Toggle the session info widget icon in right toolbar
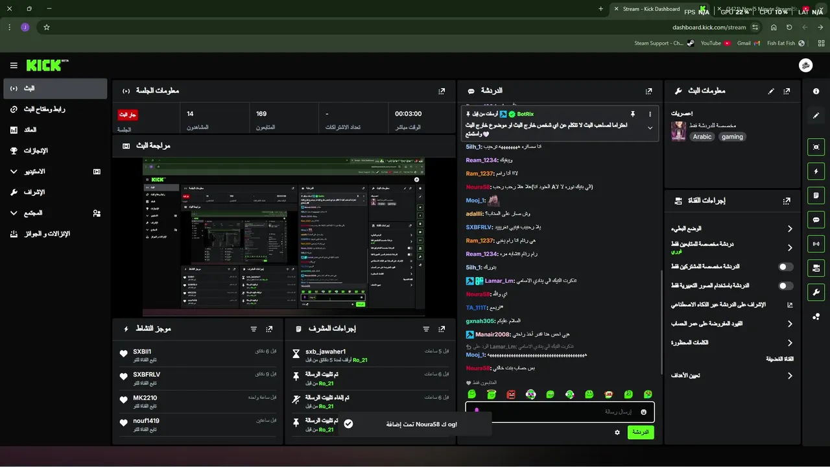This screenshot has height=467, width=830. [x=816, y=147]
